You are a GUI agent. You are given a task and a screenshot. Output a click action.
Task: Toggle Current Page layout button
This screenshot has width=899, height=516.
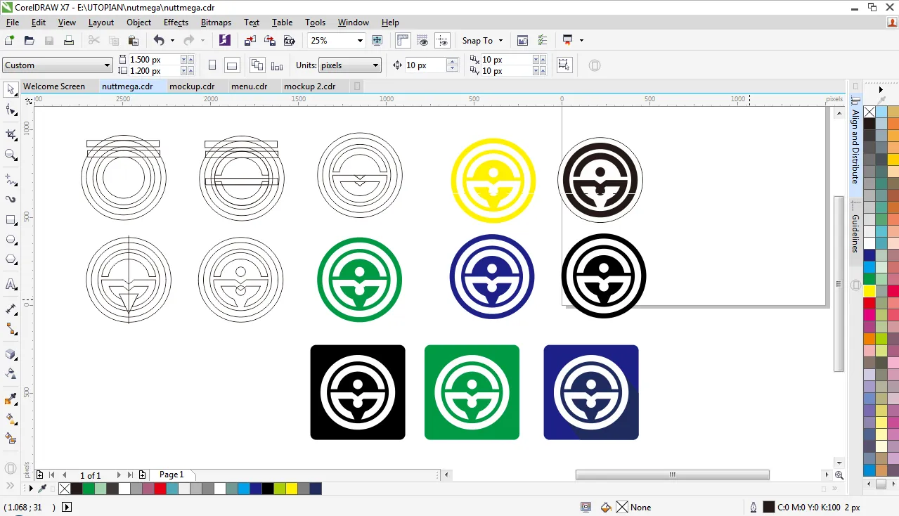(277, 65)
